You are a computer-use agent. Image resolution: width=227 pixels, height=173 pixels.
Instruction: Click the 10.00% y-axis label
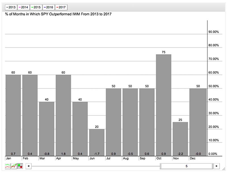coord(214,140)
